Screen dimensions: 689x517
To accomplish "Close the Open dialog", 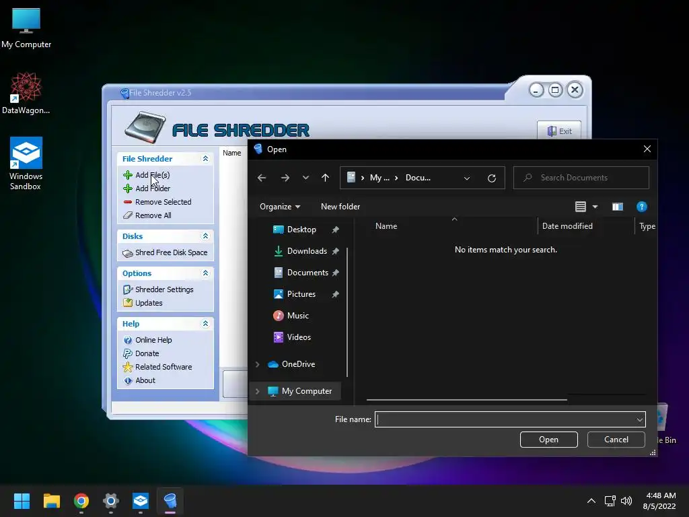I will click(647, 149).
